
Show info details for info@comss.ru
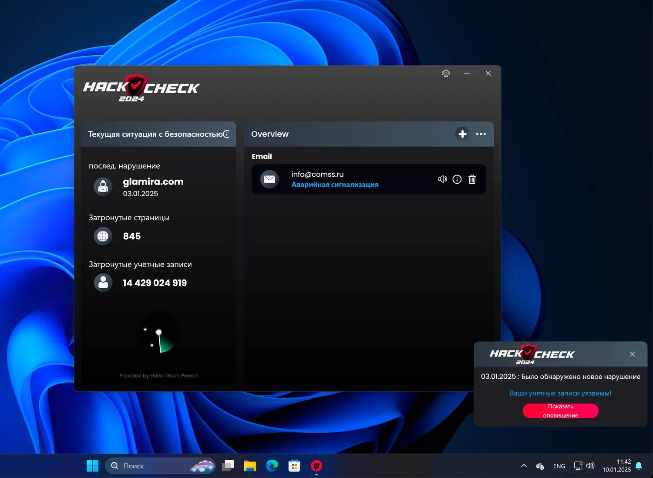click(457, 179)
